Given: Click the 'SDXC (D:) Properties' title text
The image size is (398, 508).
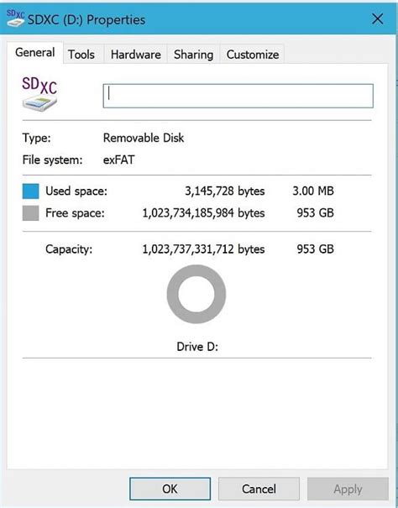Looking at the screenshot, I should click(86, 20).
